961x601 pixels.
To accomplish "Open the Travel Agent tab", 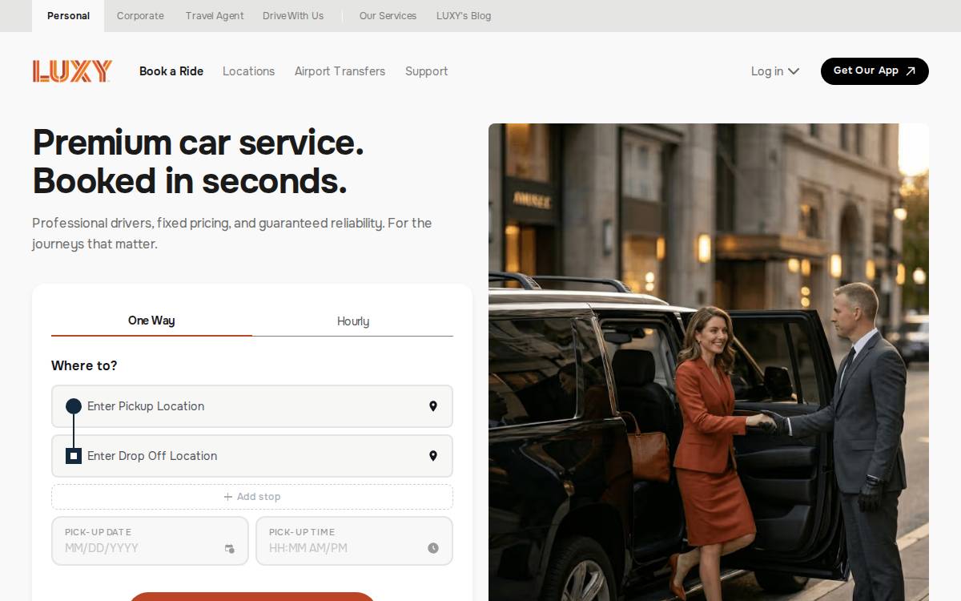I will click(x=215, y=16).
